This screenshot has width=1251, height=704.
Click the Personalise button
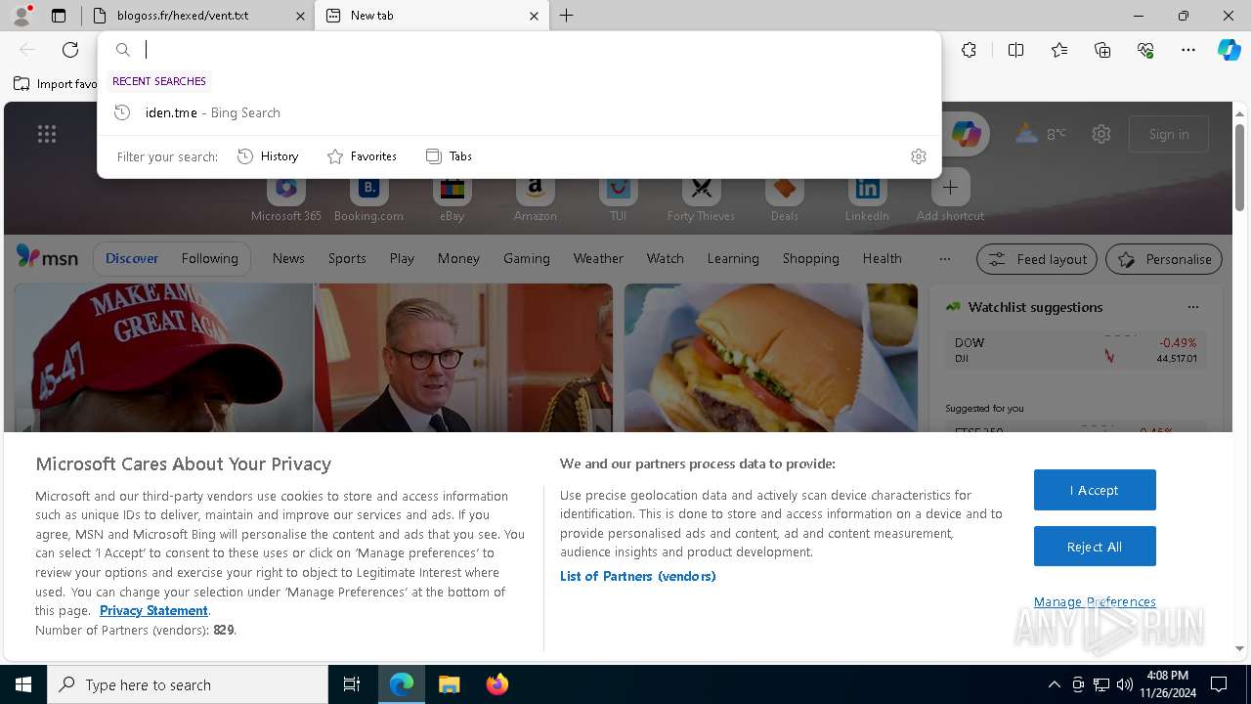(x=1164, y=259)
